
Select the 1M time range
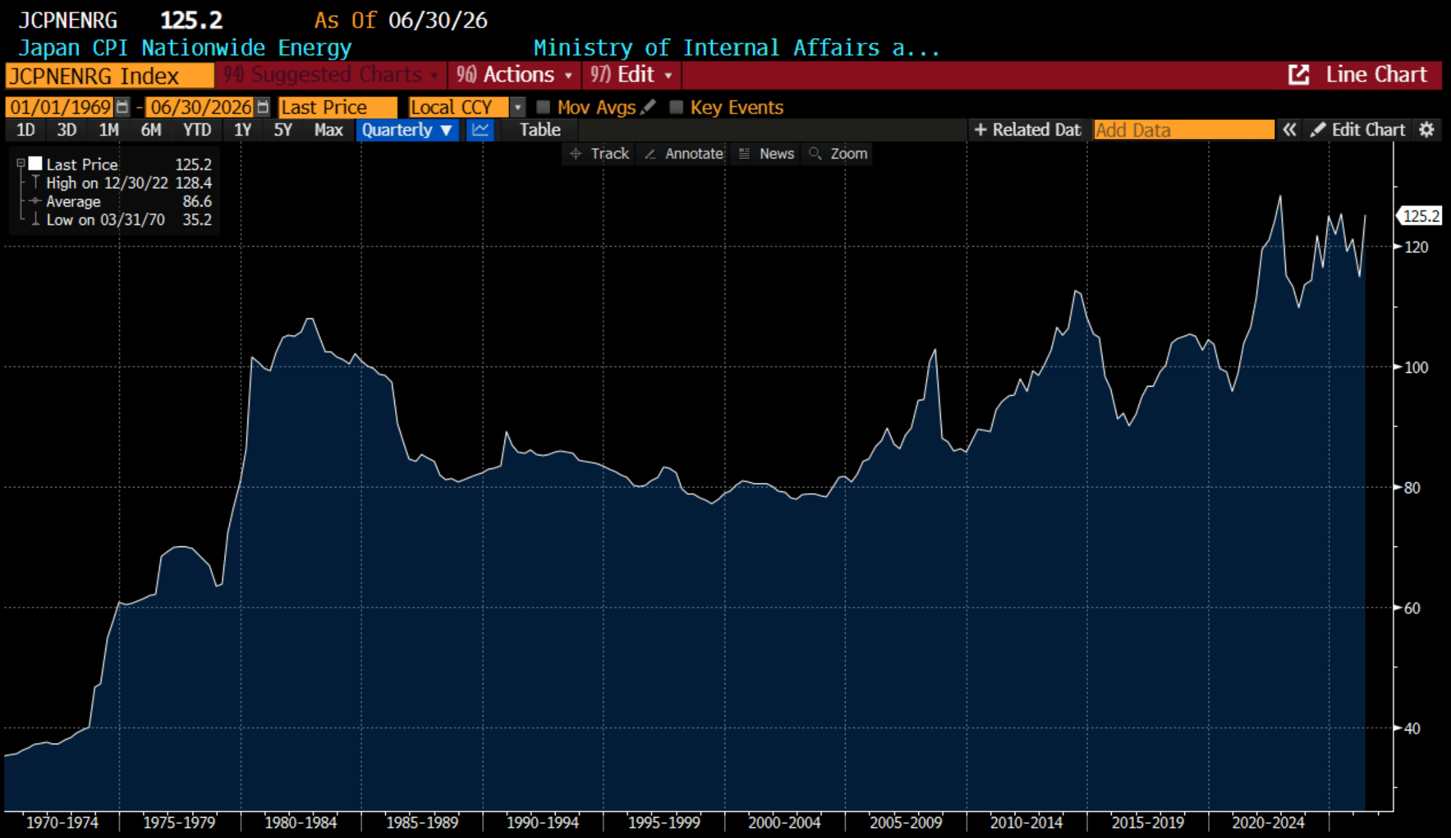(109, 130)
